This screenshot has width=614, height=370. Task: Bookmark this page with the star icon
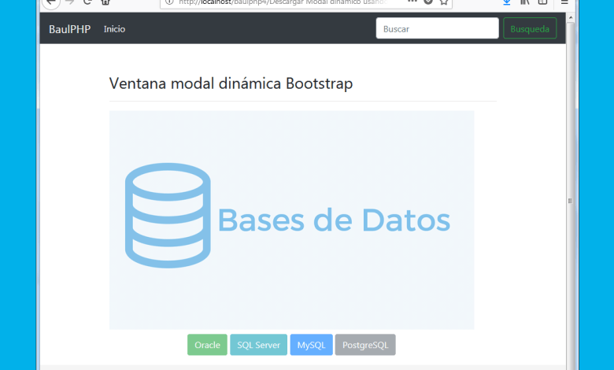(x=444, y=2)
